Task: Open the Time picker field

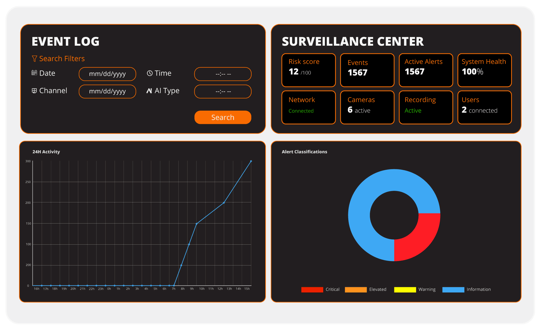Action: tap(223, 74)
